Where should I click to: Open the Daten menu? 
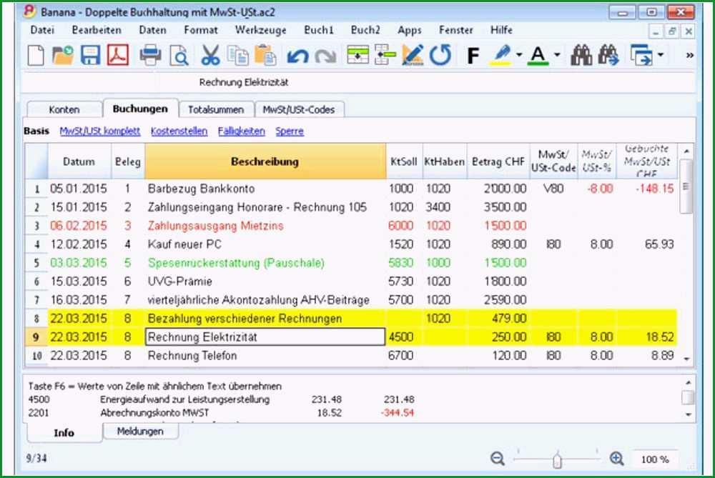pos(152,30)
